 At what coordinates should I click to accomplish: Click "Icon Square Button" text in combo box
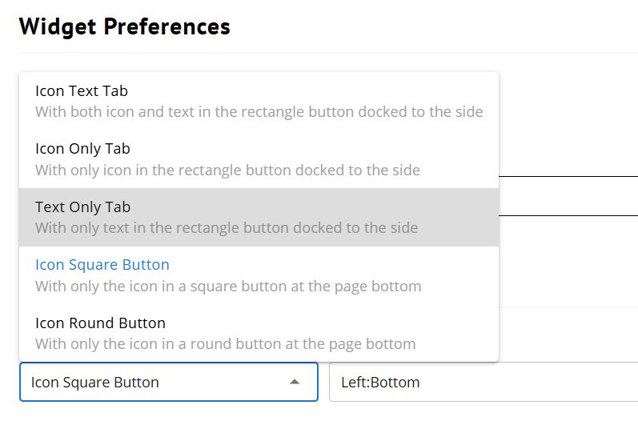click(x=95, y=383)
